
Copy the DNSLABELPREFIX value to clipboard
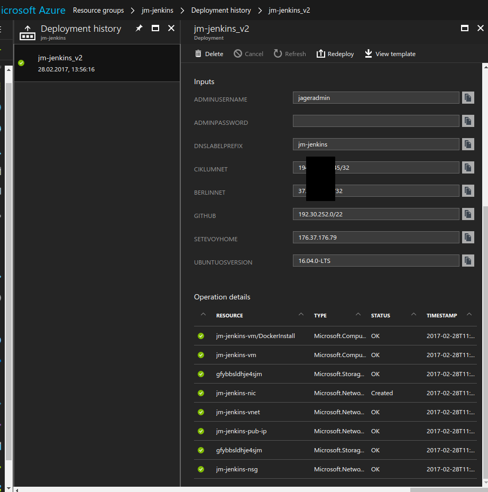[468, 144]
